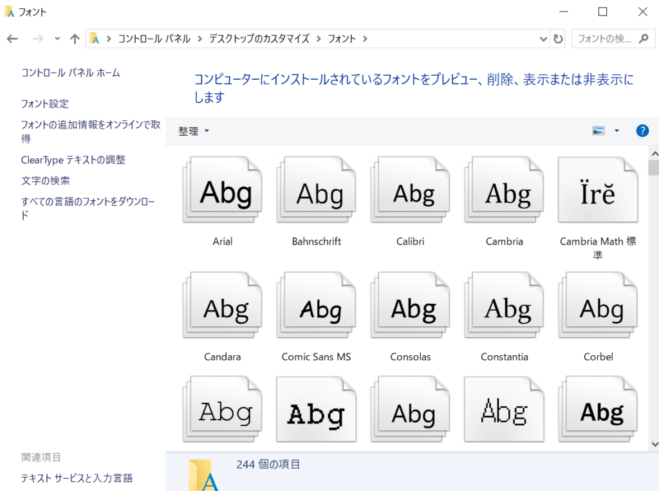Click コントロール パネル in the breadcrumb path
The width and height of the screenshot is (659, 491).
click(x=154, y=39)
